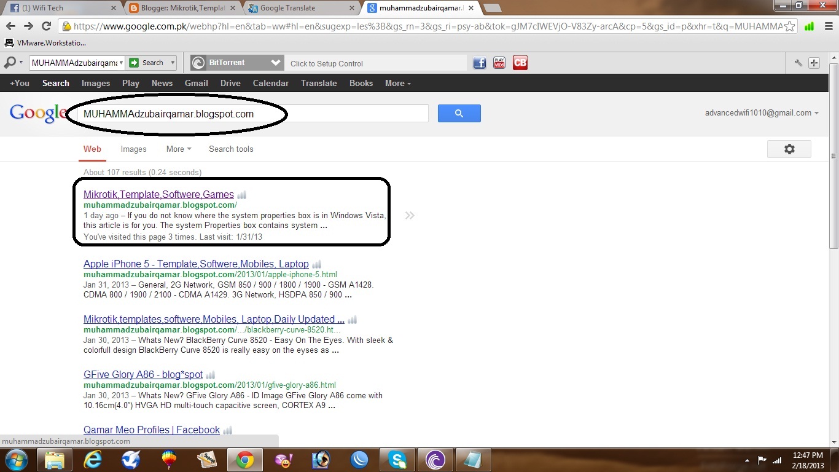The width and height of the screenshot is (839, 472).
Task: Open the Mikrotik,Template,Softwere,Games result
Action: tap(158, 195)
